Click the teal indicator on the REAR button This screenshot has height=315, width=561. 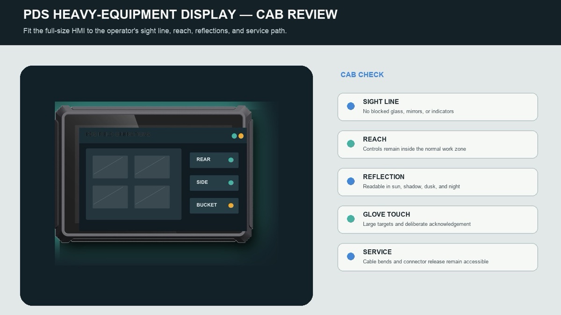coord(231,160)
